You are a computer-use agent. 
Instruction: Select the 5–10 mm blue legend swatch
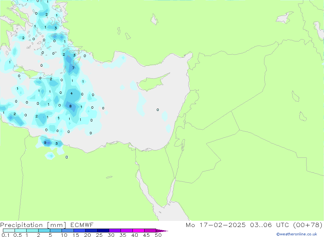(56, 231)
